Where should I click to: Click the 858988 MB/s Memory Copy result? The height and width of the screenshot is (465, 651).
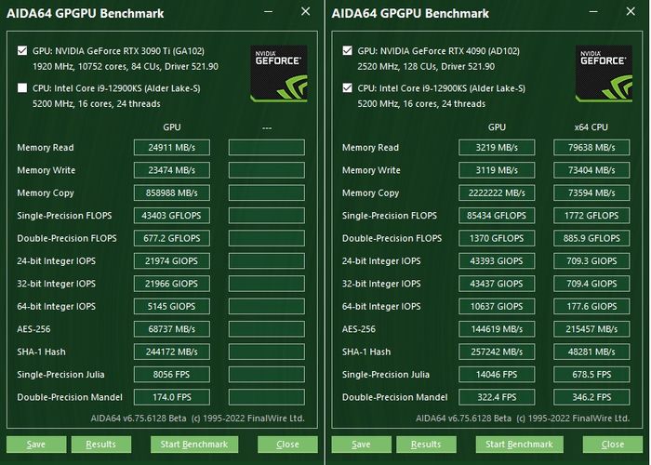click(x=172, y=193)
